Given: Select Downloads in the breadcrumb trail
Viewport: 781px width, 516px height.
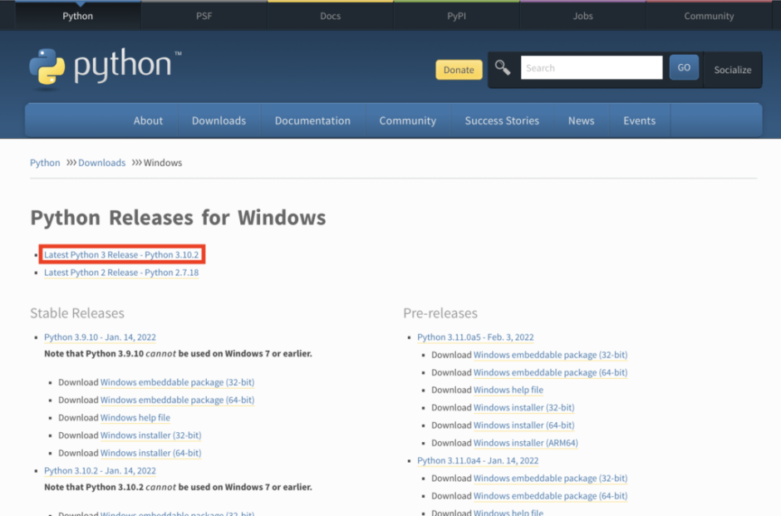Looking at the screenshot, I should (101, 162).
